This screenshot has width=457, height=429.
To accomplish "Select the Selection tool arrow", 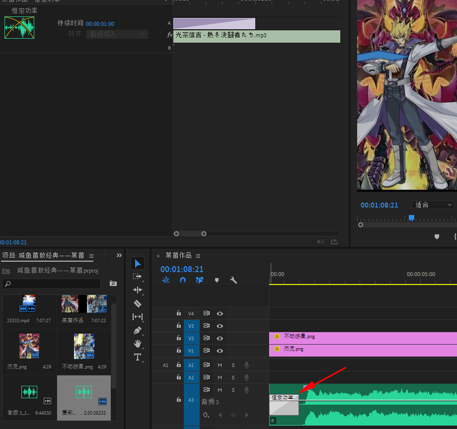I will pyautogui.click(x=138, y=263).
